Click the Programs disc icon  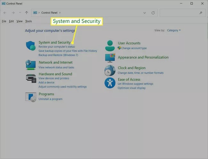pyautogui.click(x=31, y=97)
